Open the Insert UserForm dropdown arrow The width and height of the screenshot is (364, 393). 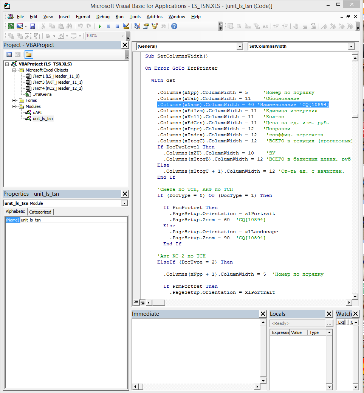[x=26, y=26]
